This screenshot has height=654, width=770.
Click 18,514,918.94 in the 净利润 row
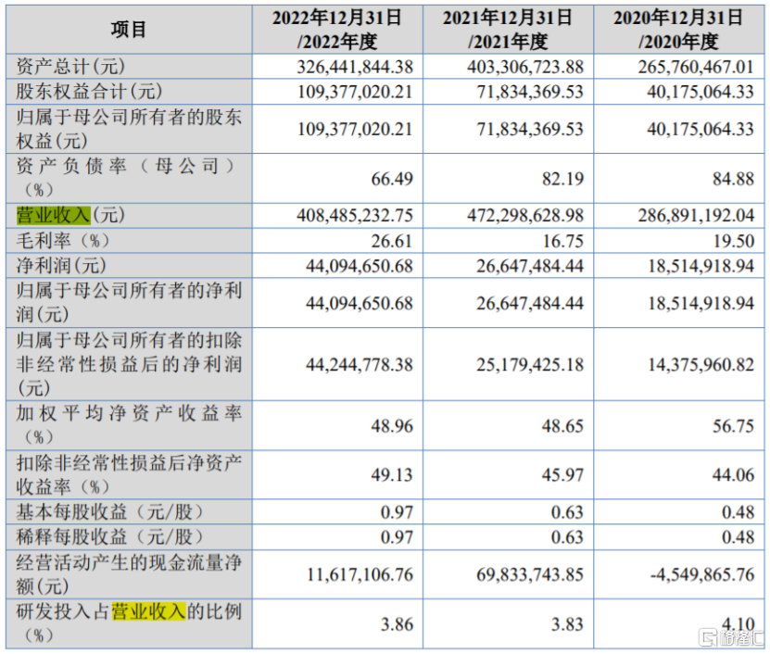point(701,266)
